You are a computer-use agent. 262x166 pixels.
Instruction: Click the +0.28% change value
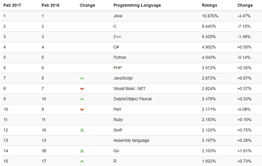tap(244, 140)
